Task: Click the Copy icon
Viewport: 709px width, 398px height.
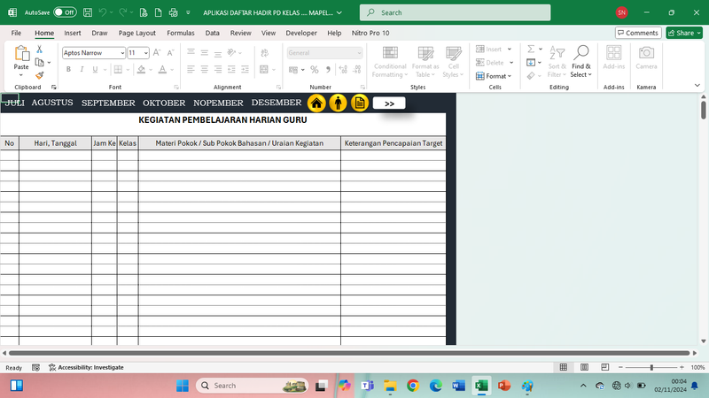Action: pyautogui.click(x=39, y=62)
